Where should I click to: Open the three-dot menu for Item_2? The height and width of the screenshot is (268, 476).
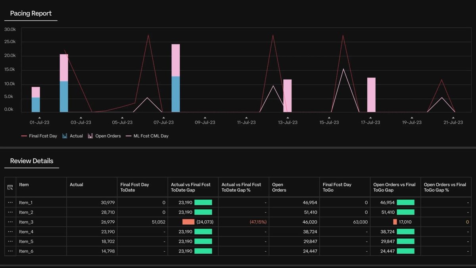click(10, 212)
